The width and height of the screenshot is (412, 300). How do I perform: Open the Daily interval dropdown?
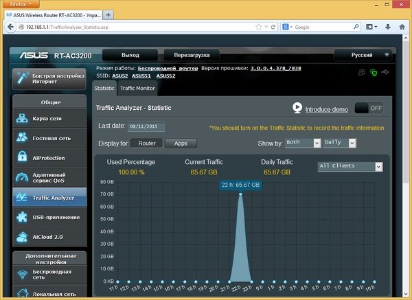(339, 143)
